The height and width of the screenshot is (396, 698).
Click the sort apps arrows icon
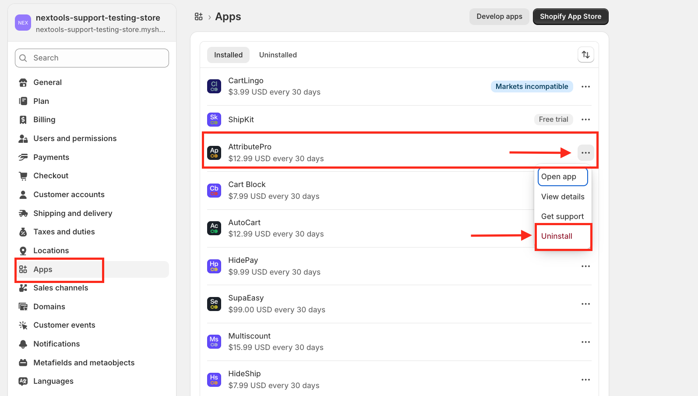(x=585, y=55)
